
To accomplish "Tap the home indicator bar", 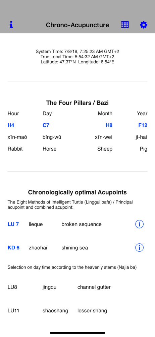I will [77, 333].
